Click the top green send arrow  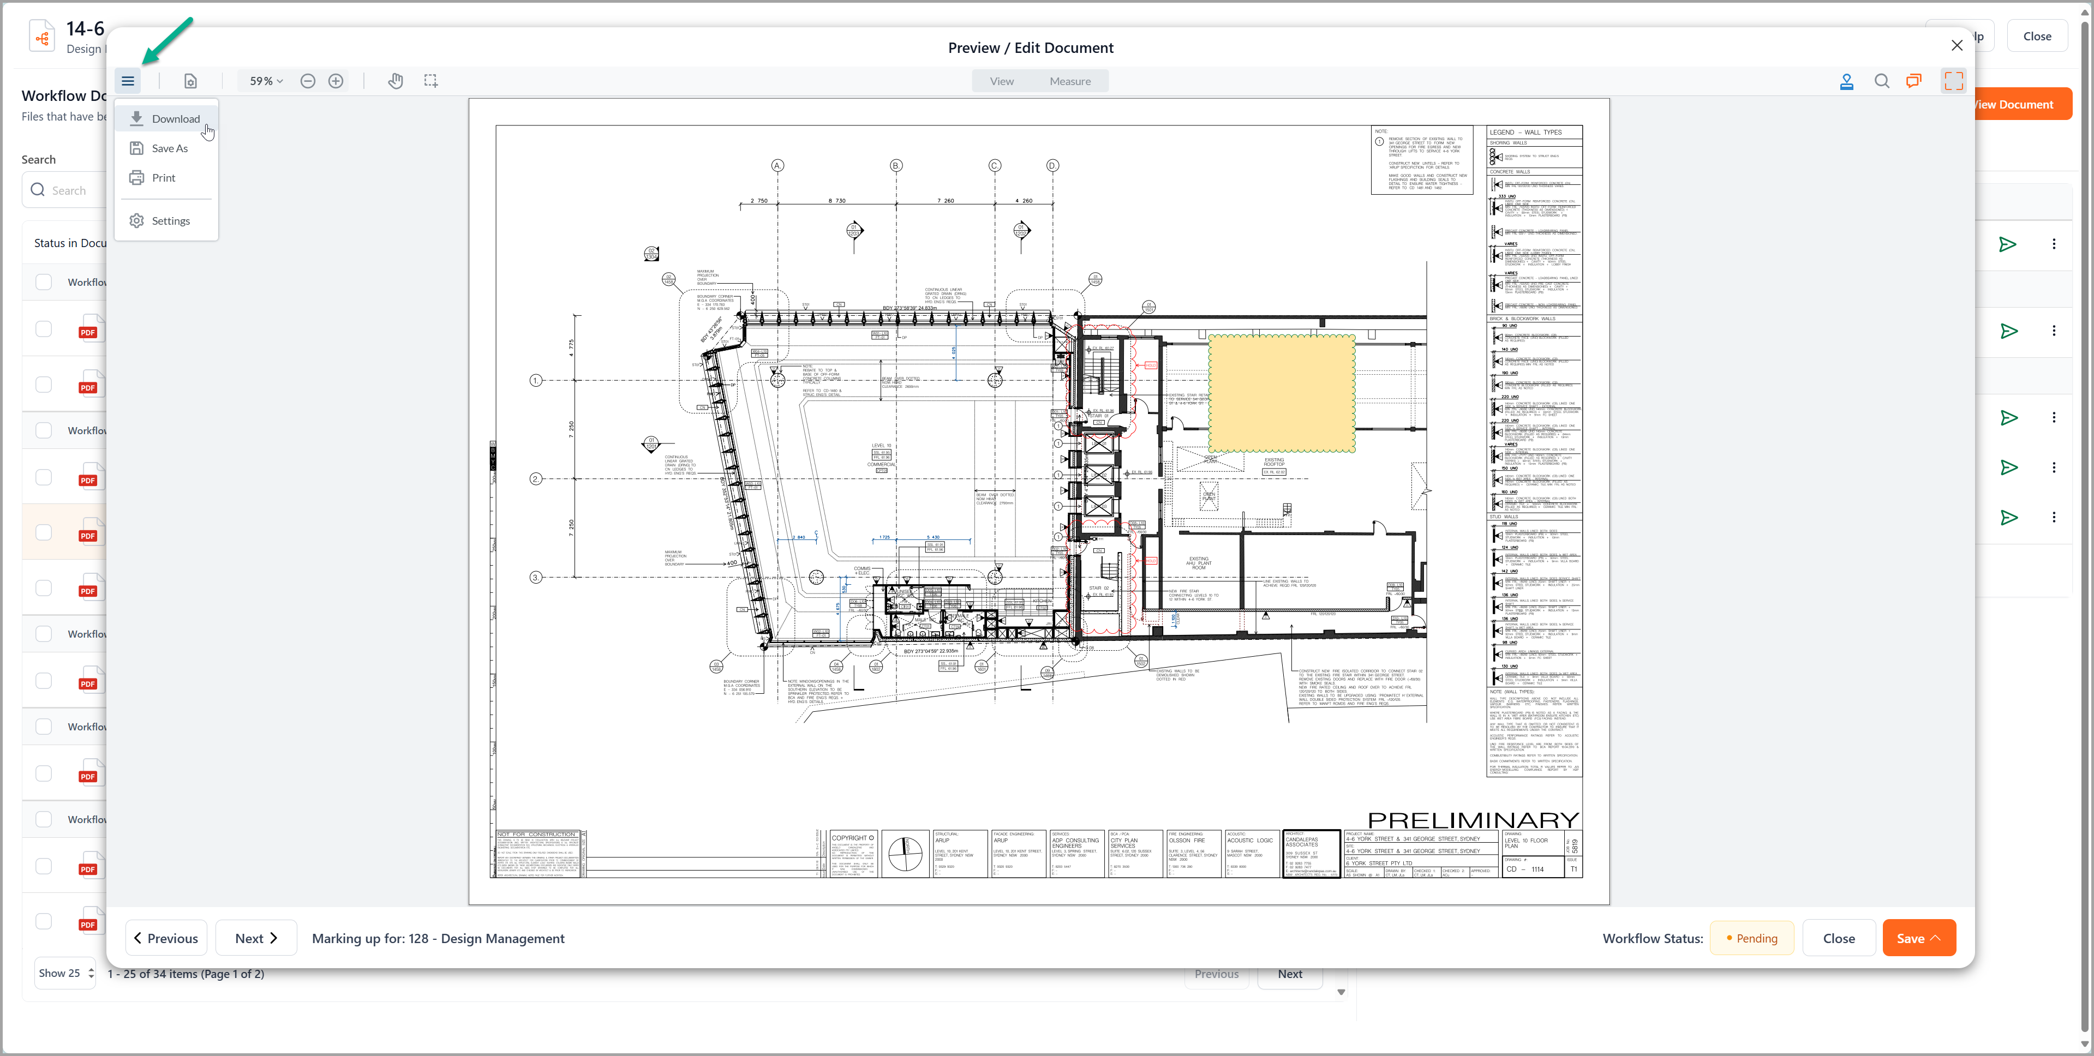(2008, 244)
